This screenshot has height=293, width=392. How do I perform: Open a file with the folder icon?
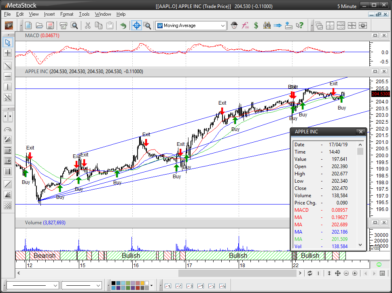point(39,25)
